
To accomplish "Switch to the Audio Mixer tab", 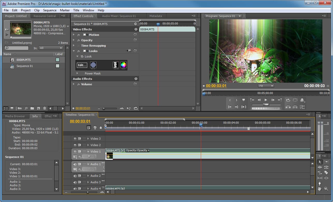I will (119, 16).
